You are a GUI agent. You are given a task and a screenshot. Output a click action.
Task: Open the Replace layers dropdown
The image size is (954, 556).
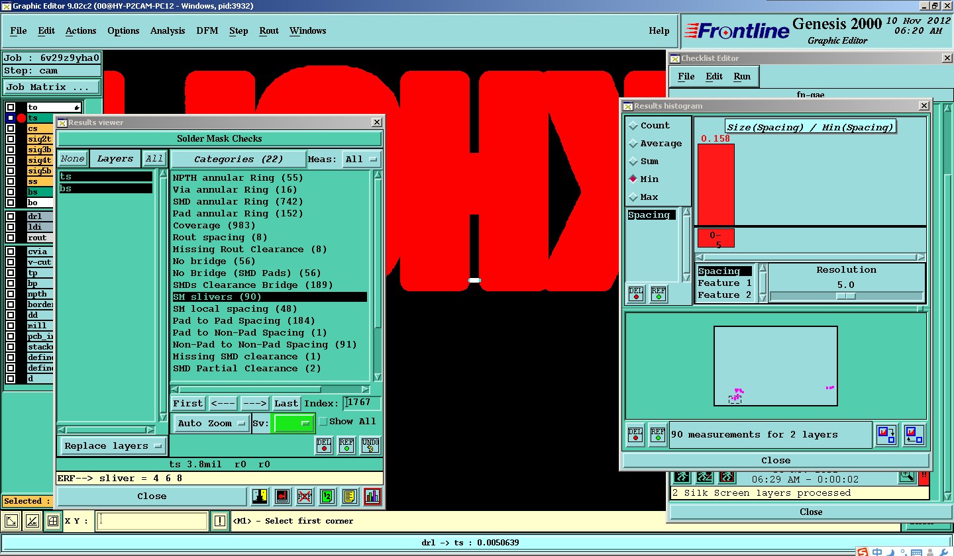coord(113,445)
